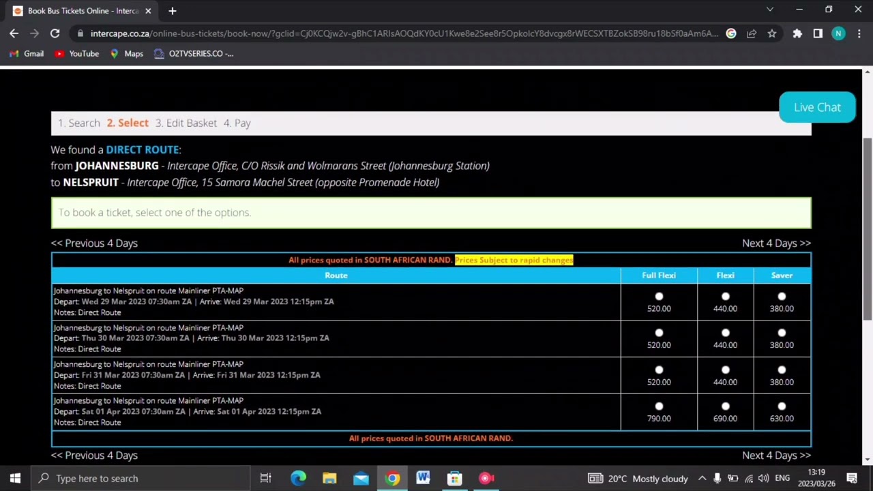Open the Chrome extensions puzzle icon
This screenshot has width=873, height=491.
pos(797,33)
